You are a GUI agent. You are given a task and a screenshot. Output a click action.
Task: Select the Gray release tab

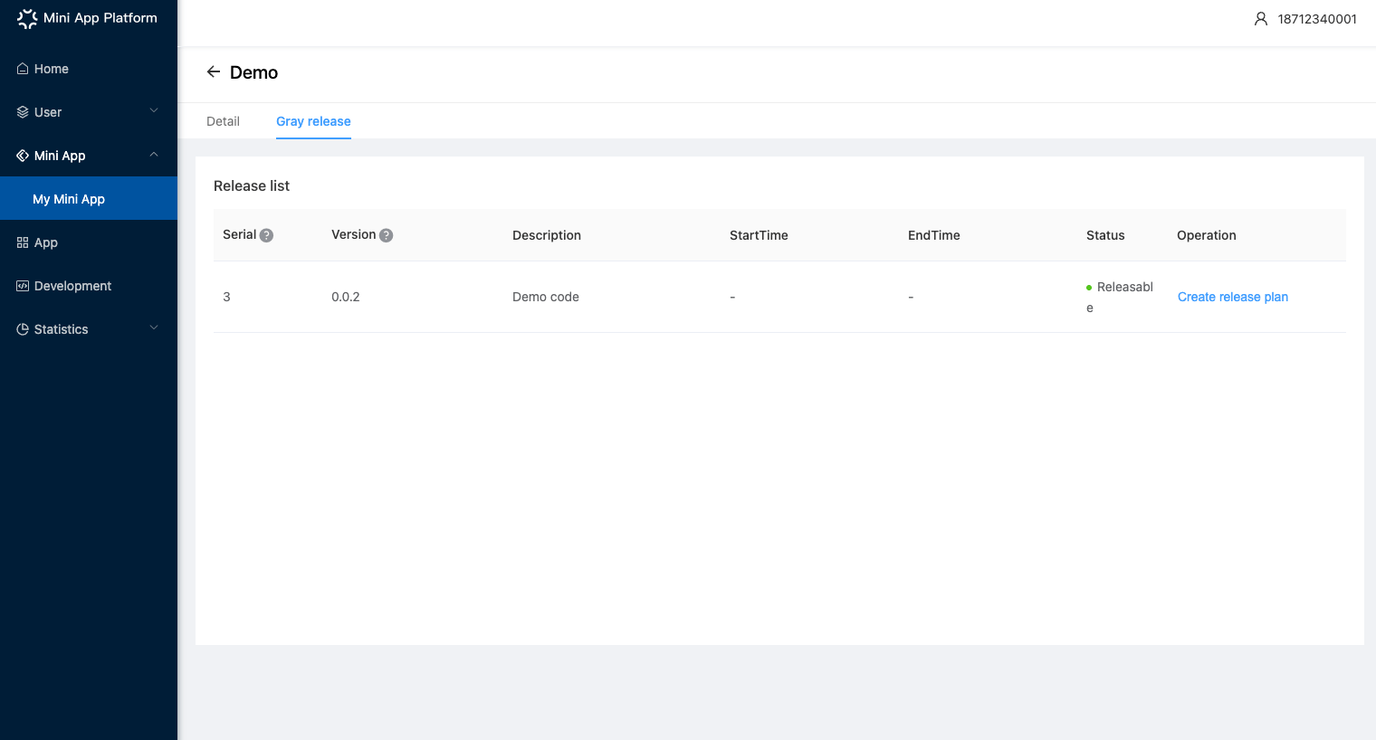point(313,121)
